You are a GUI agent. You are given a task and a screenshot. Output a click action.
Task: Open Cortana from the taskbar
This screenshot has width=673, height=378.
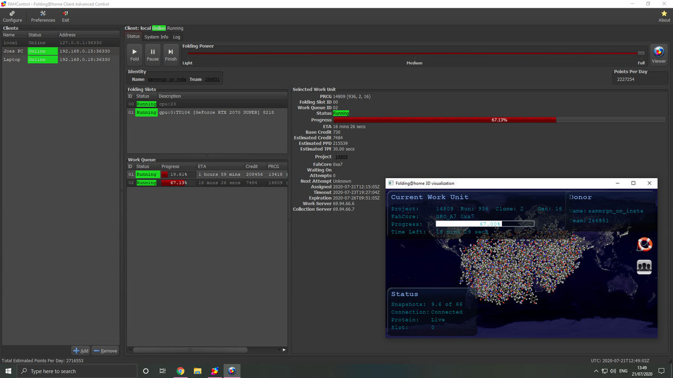[x=146, y=371]
